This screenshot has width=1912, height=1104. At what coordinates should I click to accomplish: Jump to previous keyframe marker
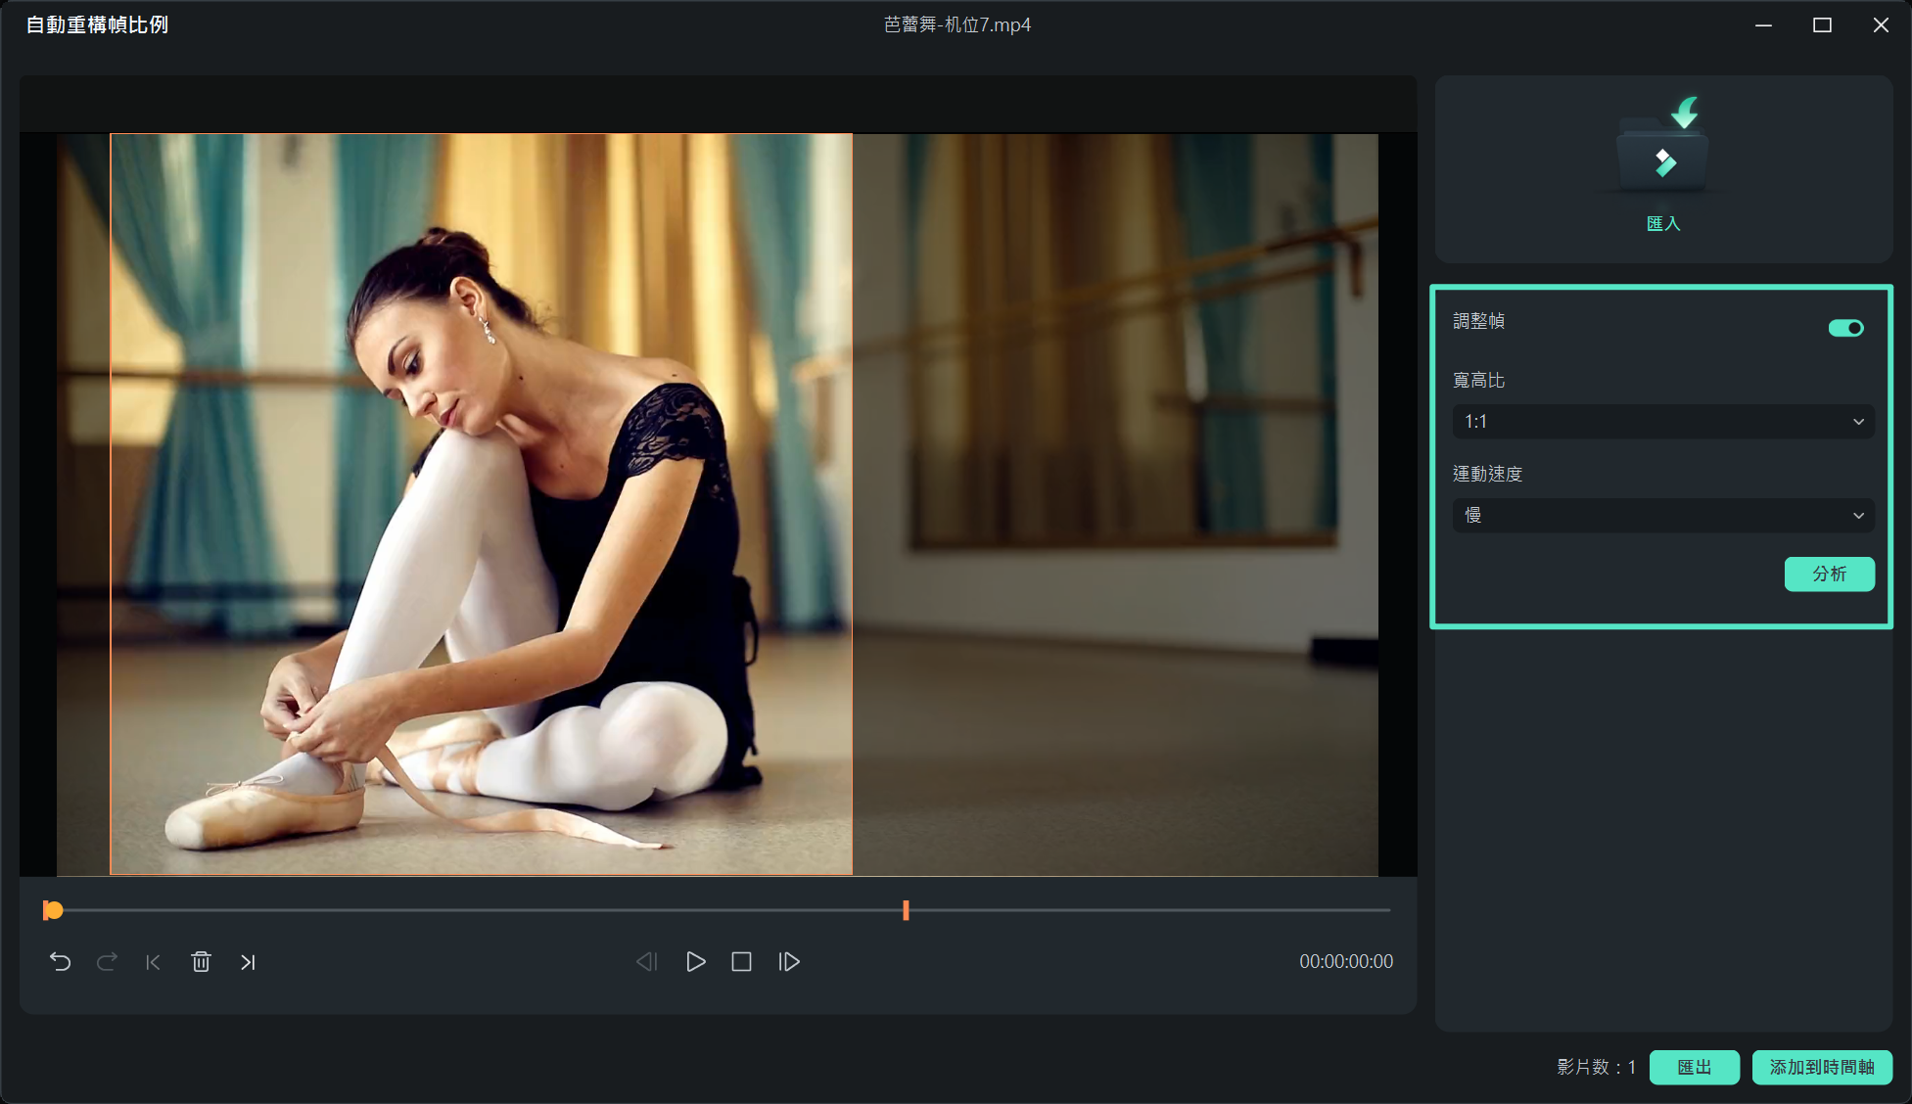pyautogui.click(x=153, y=962)
